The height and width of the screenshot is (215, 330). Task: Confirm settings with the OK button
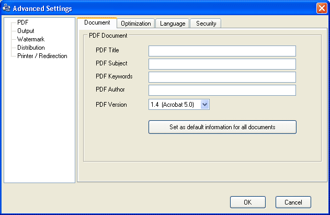pos(248,202)
